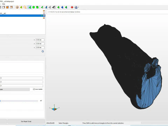Click the blue gear toolbar icon
The height and width of the screenshot is (126, 168).
(x=76, y=7)
